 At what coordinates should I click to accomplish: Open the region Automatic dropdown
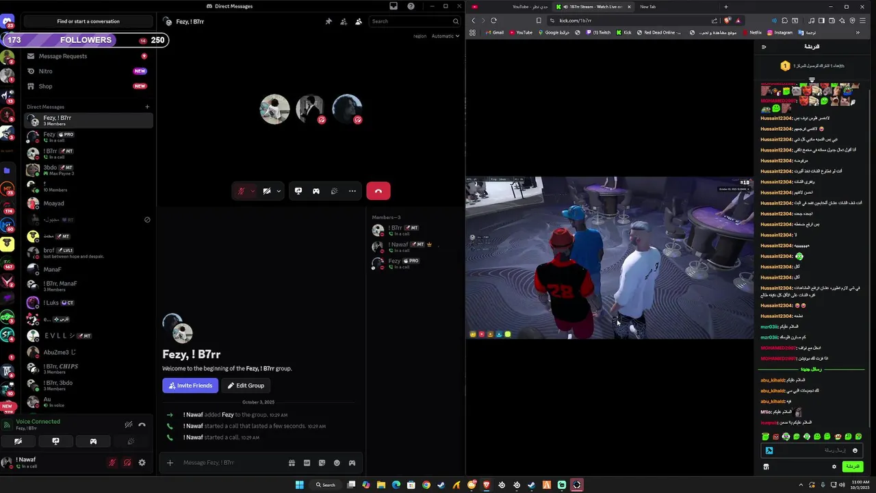[x=446, y=36]
